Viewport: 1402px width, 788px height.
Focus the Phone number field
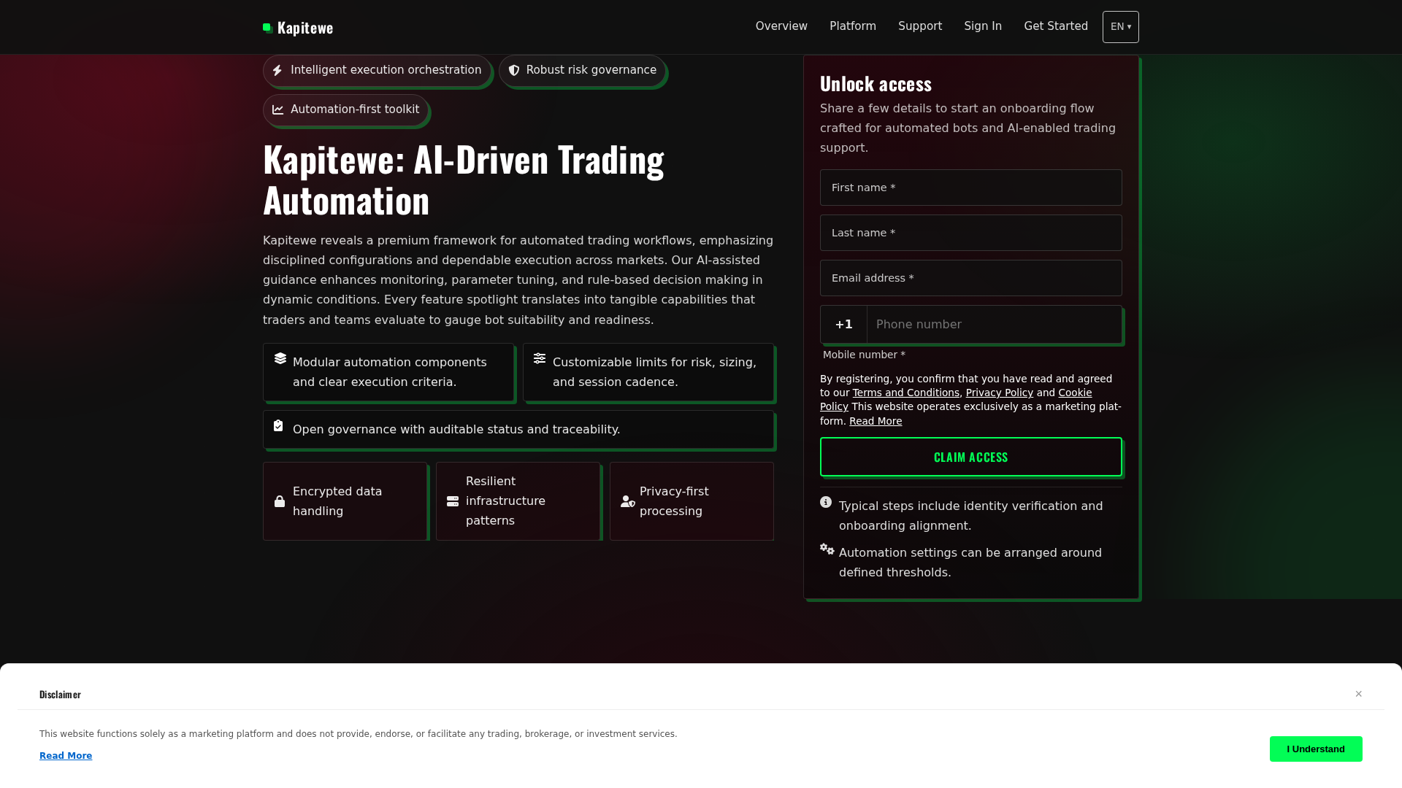pyautogui.click(x=995, y=325)
